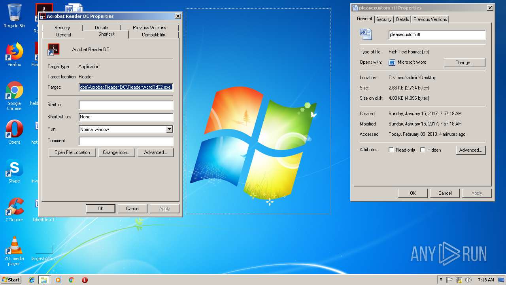Click Cancel in Acrobat Reader DC Properties
The width and height of the screenshot is (506, 285).
pyautogui.click(x=133, y=209)
